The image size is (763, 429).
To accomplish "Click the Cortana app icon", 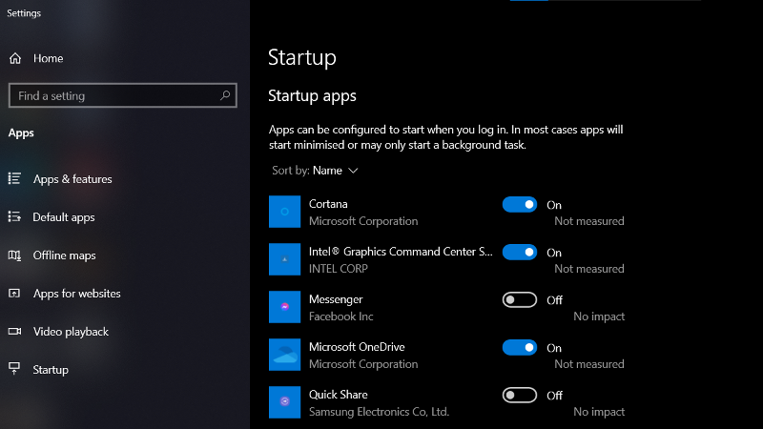I will (284, 212).
